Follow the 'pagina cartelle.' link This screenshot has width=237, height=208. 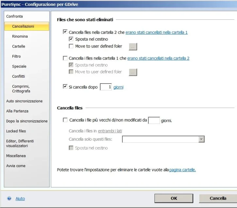click(x=182, y=170)
